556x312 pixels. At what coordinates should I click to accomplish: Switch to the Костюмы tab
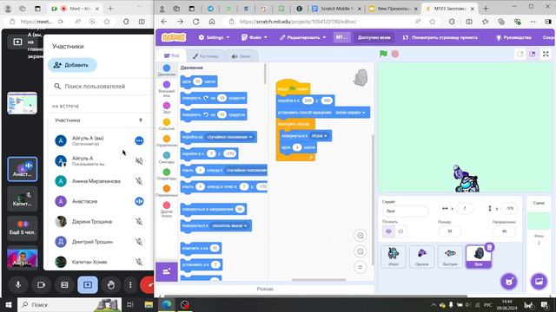206,55
